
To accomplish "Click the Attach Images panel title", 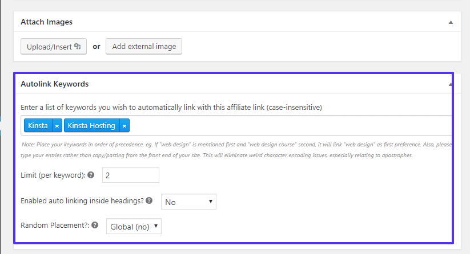I will (x=46, y=22).
